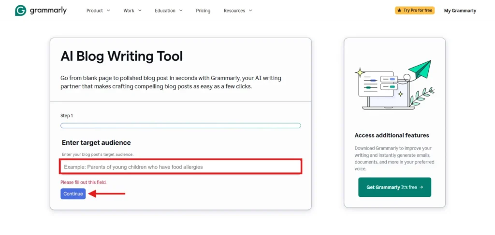Click the grammarly wordmark text
This screenshot has width=495, height=235.
pos(48,11)
